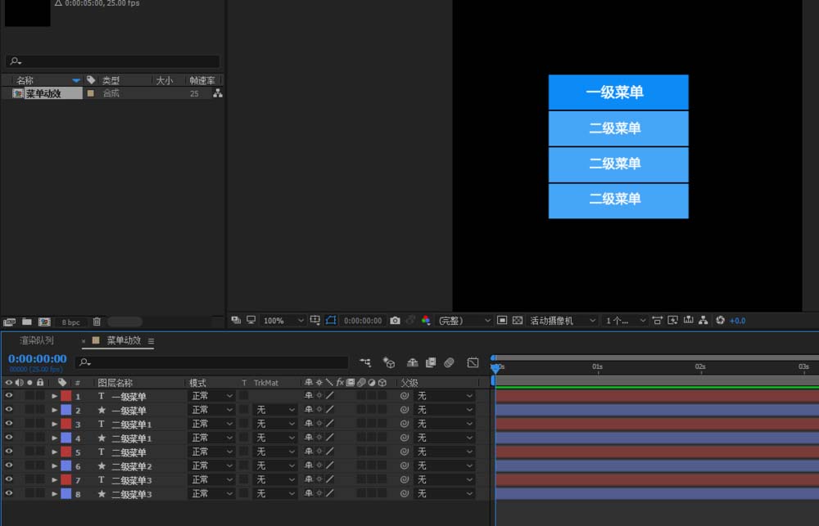
Task: Click the 图层名称 column header
Action: pyautogui.click(x=115, y=383)
